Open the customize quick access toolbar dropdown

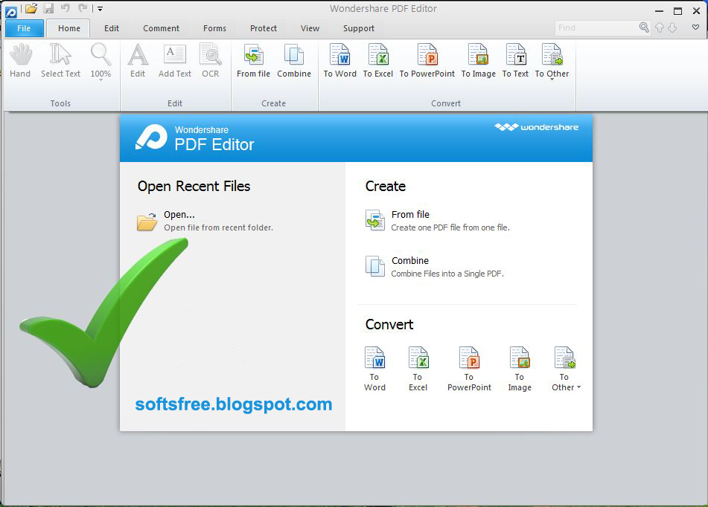101,9
